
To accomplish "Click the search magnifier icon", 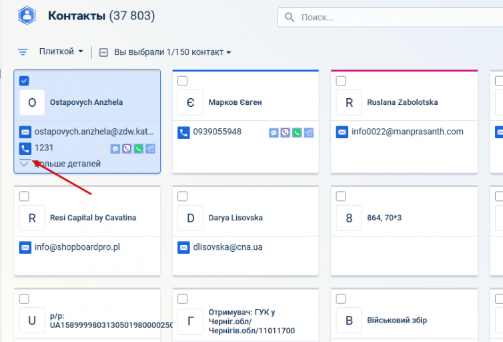I will [x=290, y=17].
